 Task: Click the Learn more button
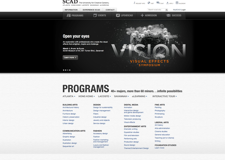[70, 58]
